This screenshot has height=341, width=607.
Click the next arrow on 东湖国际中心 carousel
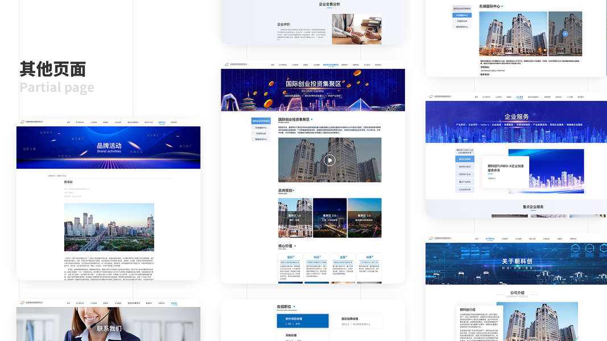(565, 34)
